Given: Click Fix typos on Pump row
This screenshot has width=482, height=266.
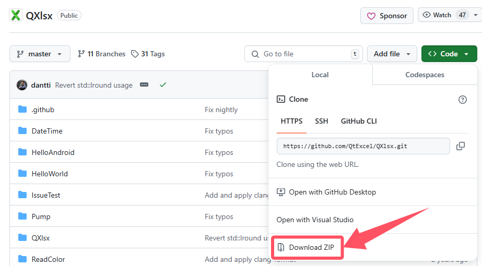Looking at the screenshot, I should click(219, 216).
